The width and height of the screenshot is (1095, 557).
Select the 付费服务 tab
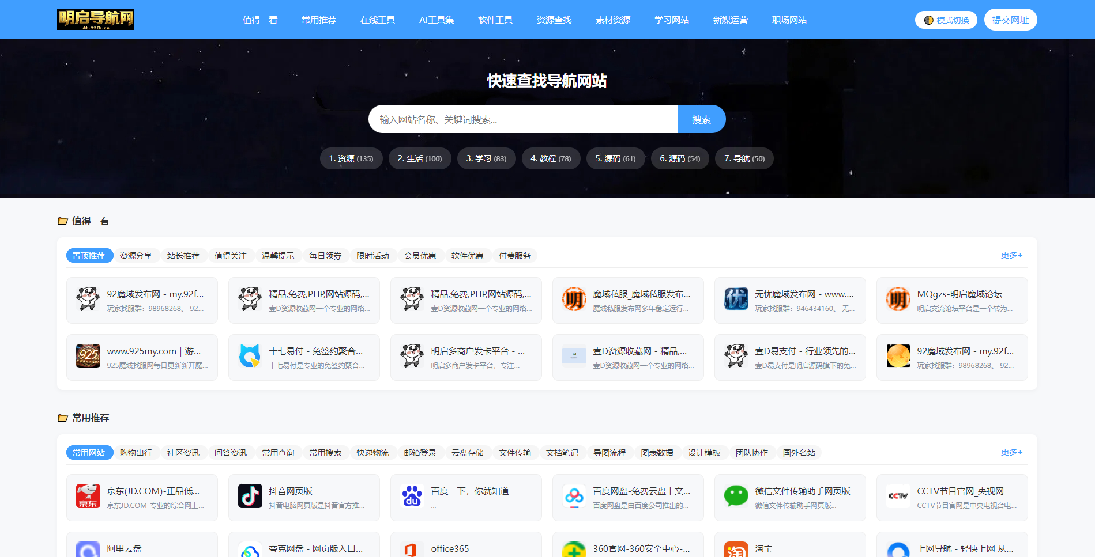tap(515, 256)
